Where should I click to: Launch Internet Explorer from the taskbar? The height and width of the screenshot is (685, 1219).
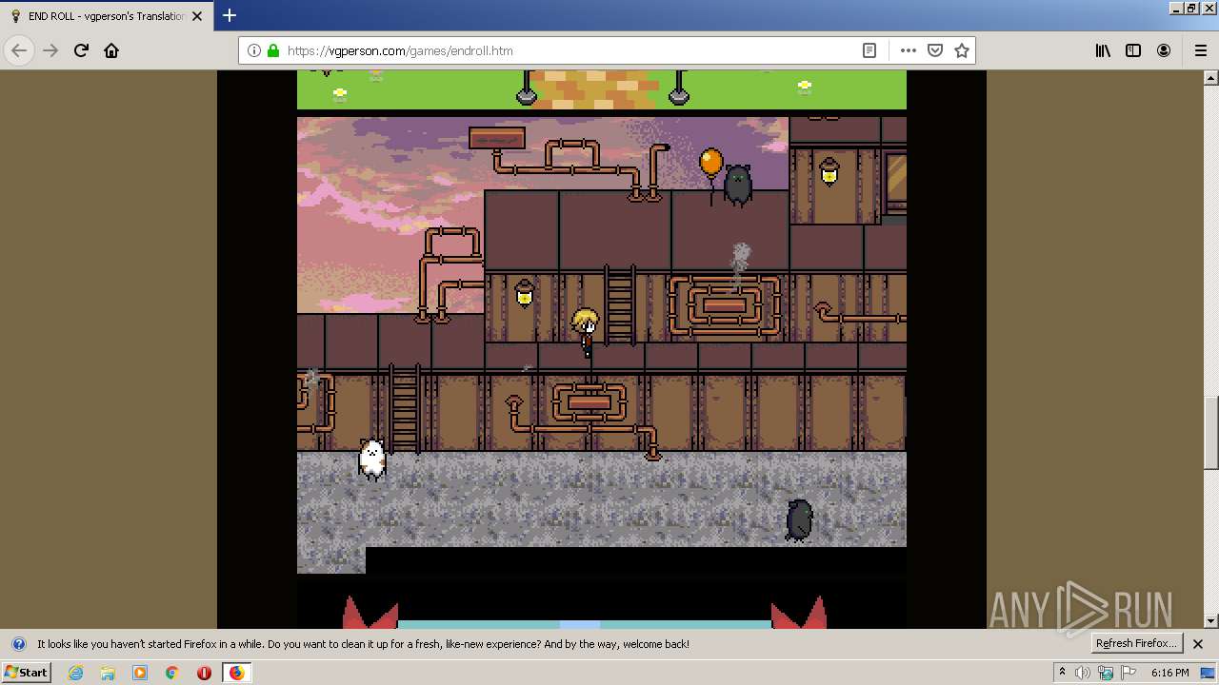click(75, 673)
